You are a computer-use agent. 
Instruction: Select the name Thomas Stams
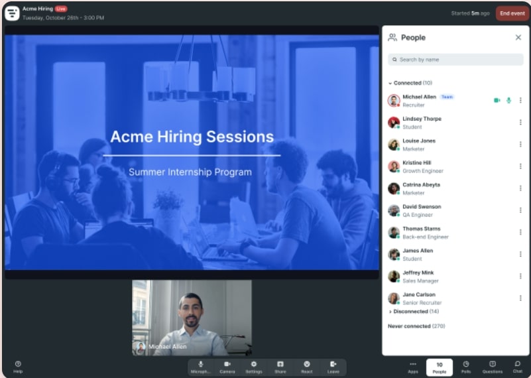421,229
